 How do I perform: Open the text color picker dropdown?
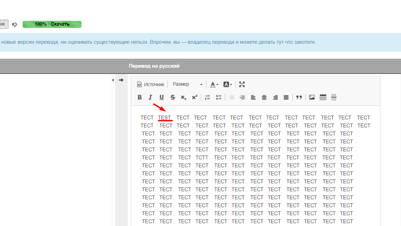pos(214,84)
